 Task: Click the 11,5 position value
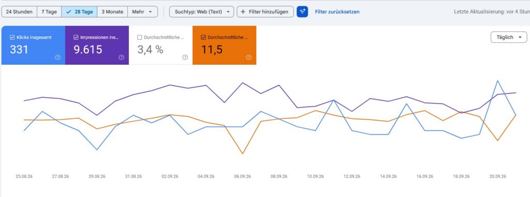pos(212,50)
